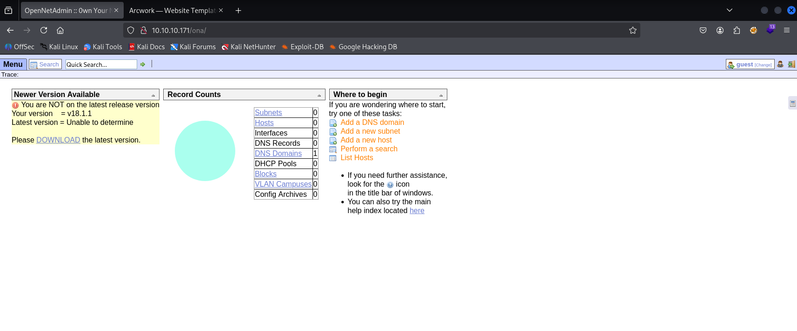This screenshot has height=331, width=797.
Task: Open the Firefox application menu
Action: coord(787,30)
